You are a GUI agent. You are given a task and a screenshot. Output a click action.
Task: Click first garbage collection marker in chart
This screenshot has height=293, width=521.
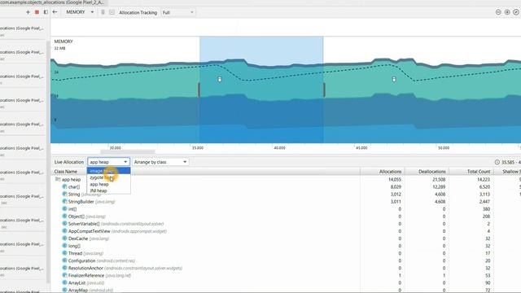(x=220, y=79)
